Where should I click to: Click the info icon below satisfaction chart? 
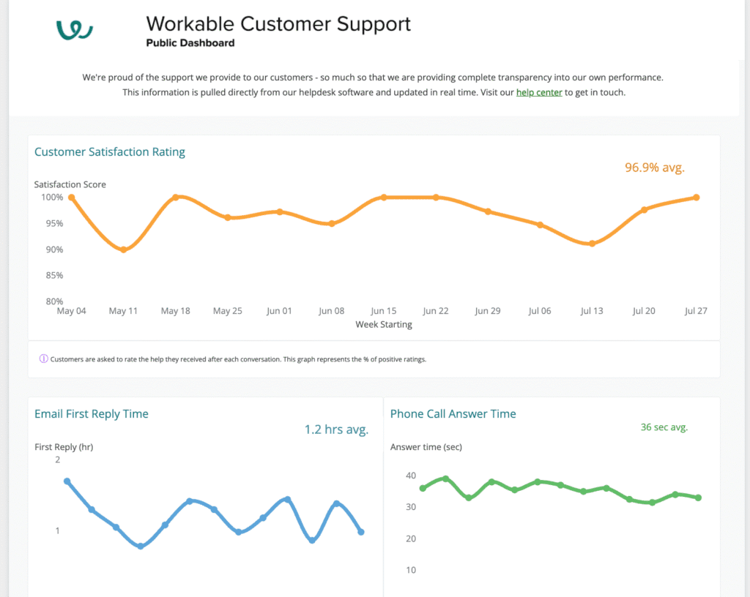coord(44,359)
